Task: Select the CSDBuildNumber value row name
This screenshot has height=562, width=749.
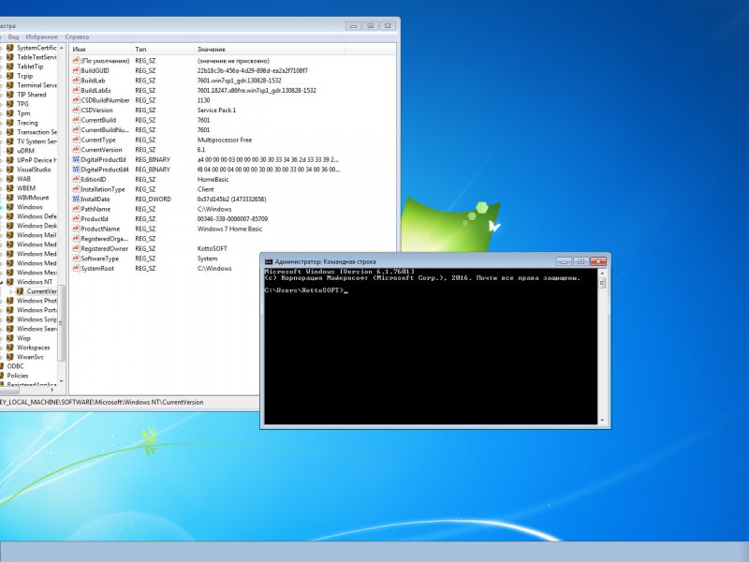Action: (105, 100)
